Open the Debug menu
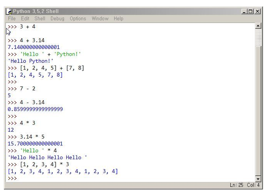This screenshot has width=274, height=191. (57, 19)
